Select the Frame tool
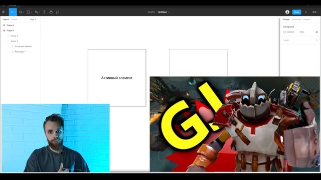The height and width of the screenshot is (180, 321). pyautogui.click(x=20, y=12)
